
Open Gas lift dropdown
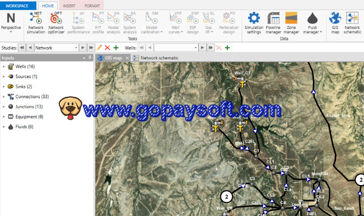[x=209, y=23]
